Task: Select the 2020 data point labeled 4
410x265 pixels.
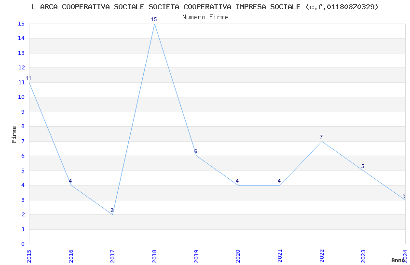Action: (x=238, y=185)
